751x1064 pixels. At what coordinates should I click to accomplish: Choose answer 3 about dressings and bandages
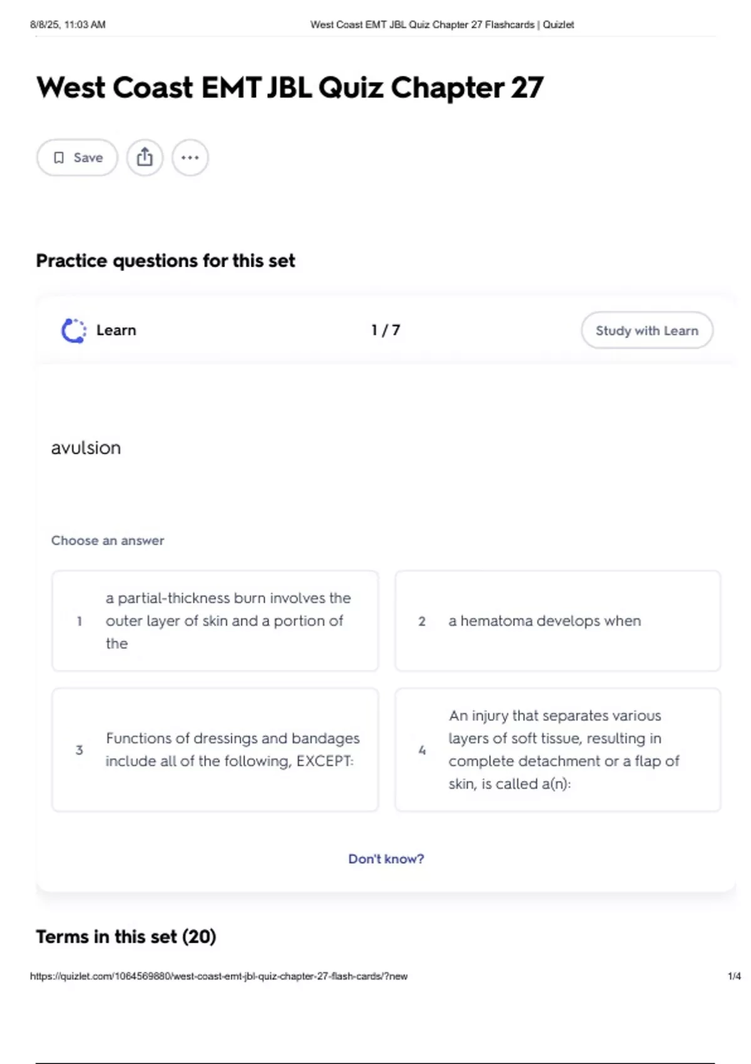[215, 750]
